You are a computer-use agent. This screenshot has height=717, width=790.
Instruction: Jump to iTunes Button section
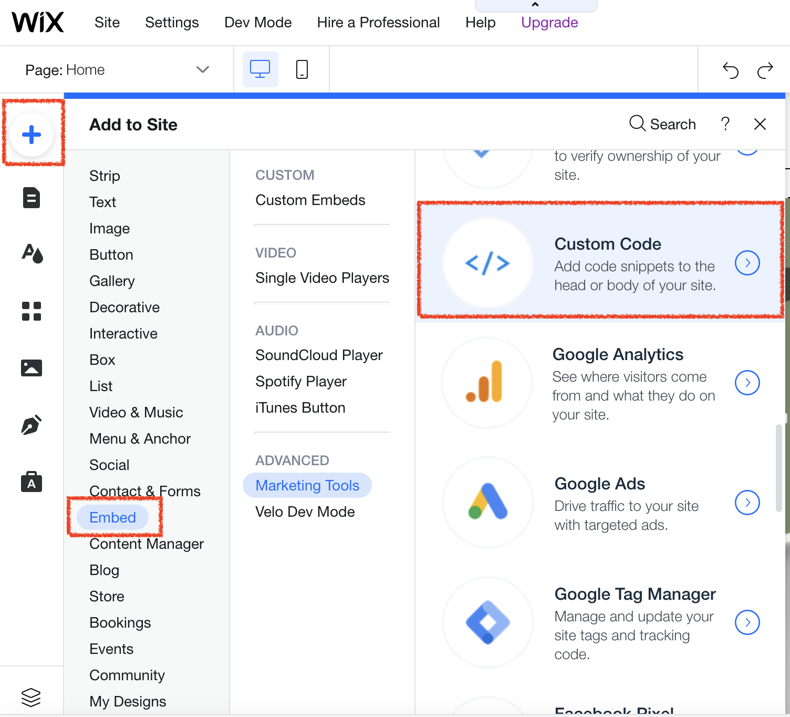[300, 408]
